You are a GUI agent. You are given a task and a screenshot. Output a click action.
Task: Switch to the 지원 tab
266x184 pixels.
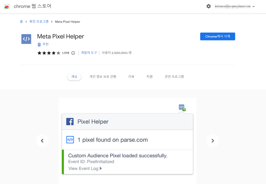(x=150, y=77)
